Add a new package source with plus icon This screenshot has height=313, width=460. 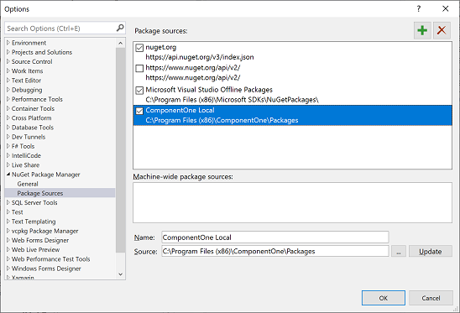[422, 30]
